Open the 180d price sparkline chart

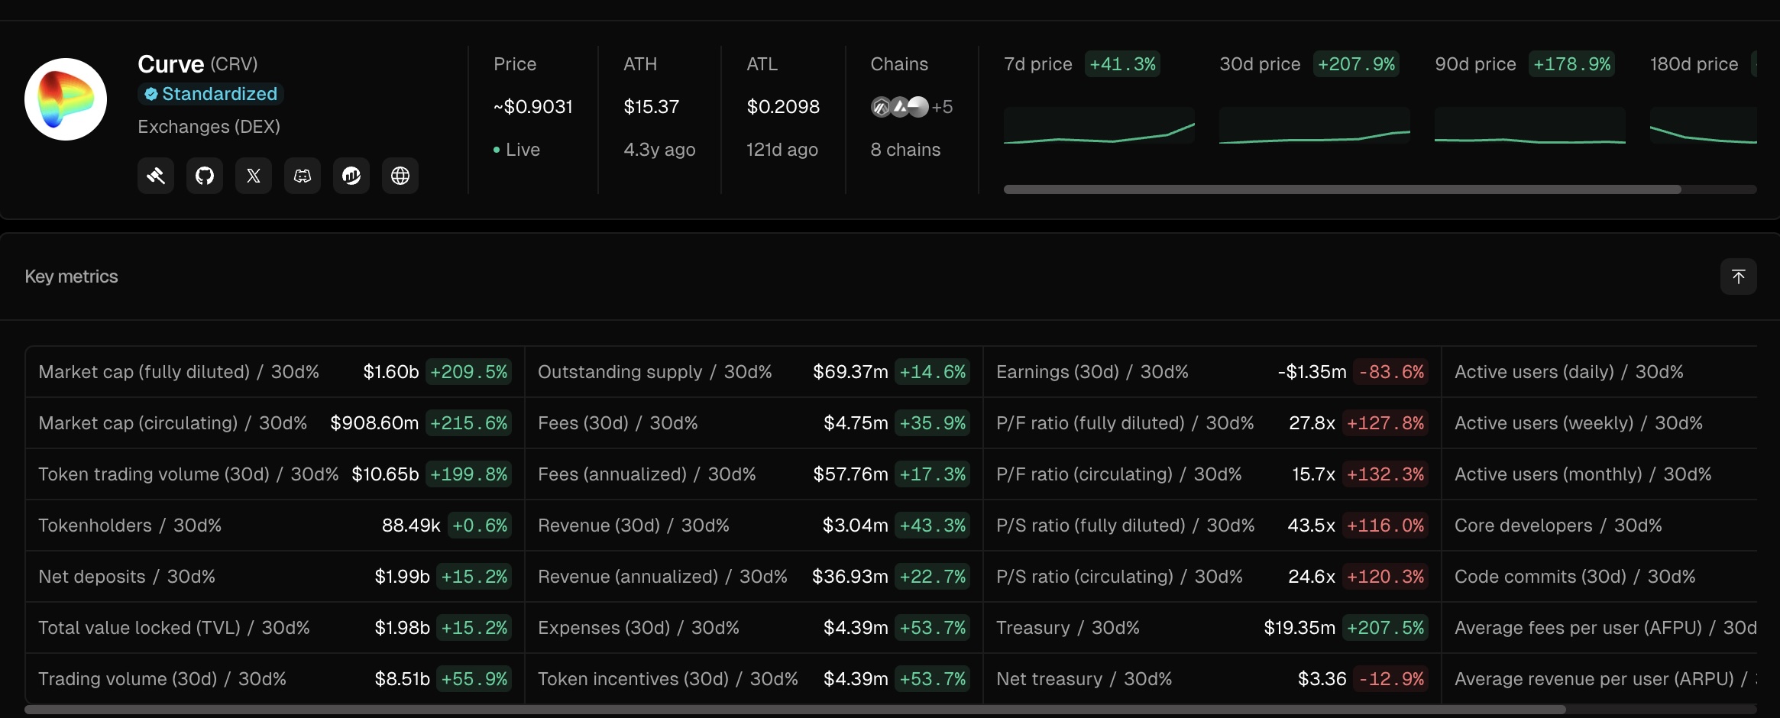pos(1704,125)
